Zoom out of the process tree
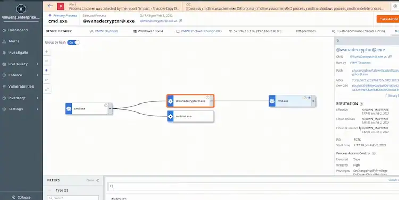The width and height of the screenshot is (399, 200). pyautogui.click(x=47, y=61)
